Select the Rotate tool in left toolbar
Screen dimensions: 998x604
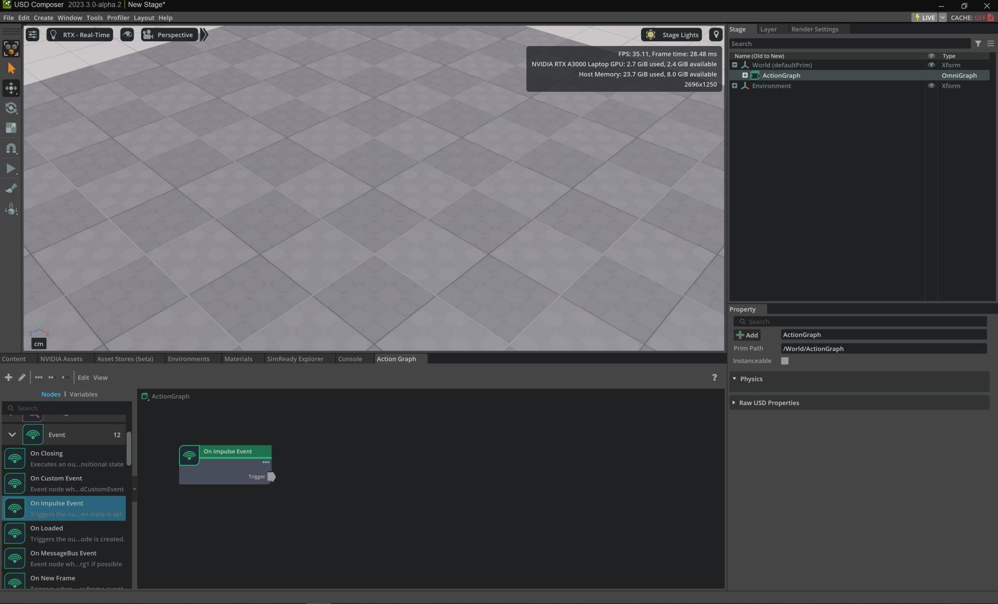click(11, 108)
